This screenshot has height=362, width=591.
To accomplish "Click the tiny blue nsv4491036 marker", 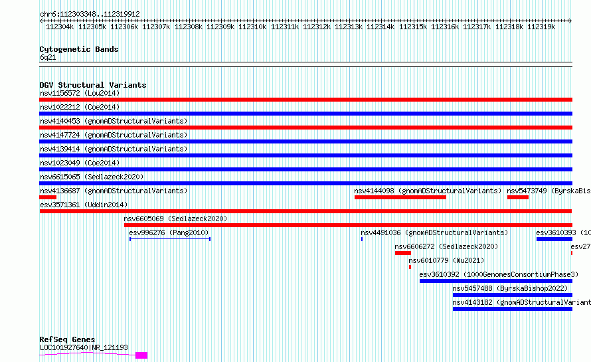I will click(362, 239).
